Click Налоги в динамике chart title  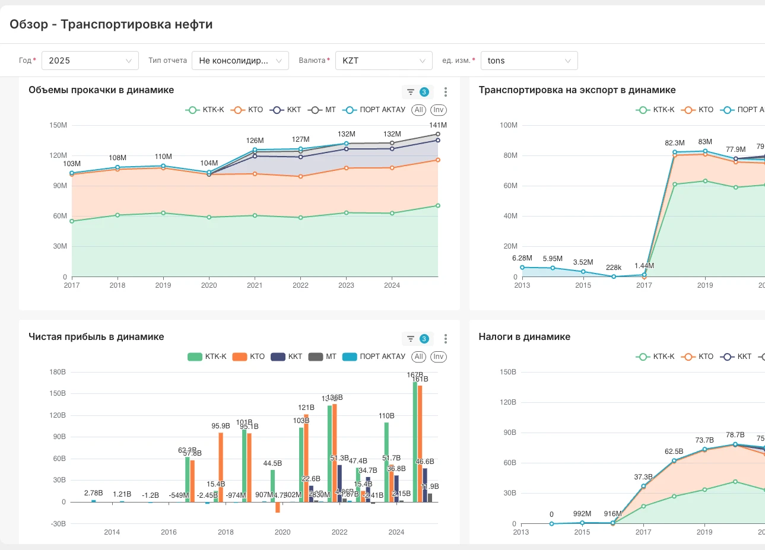point(525,337)
